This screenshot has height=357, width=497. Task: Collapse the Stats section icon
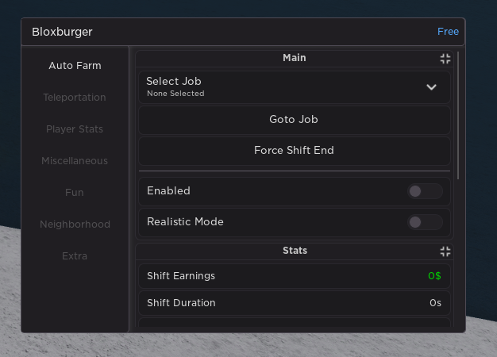tap(445, 251)
